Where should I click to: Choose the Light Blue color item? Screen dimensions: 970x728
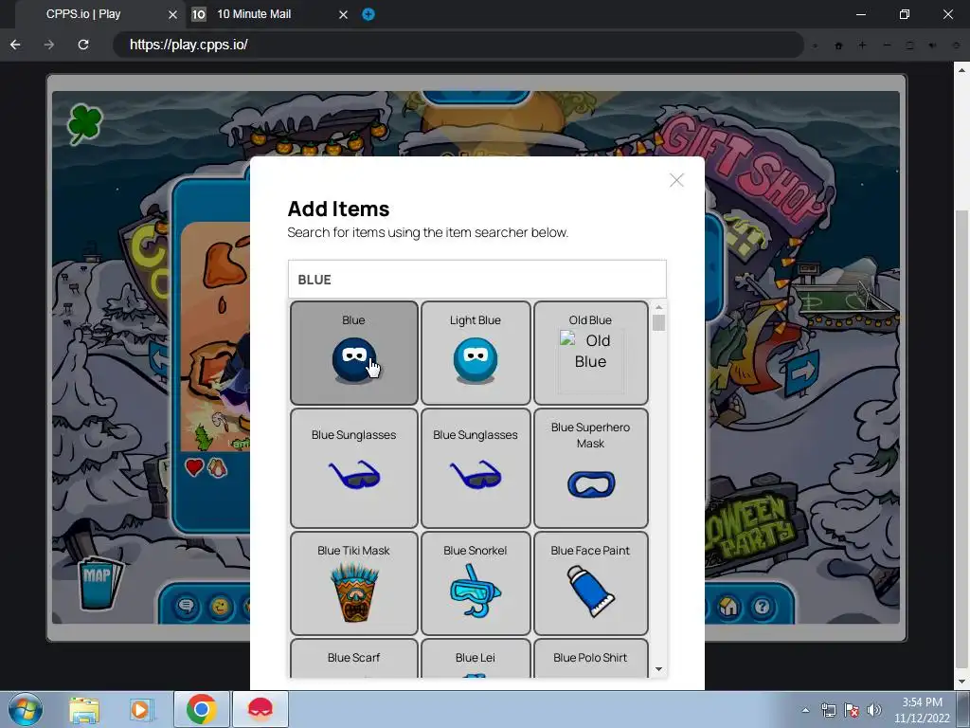tap(476, 353)
